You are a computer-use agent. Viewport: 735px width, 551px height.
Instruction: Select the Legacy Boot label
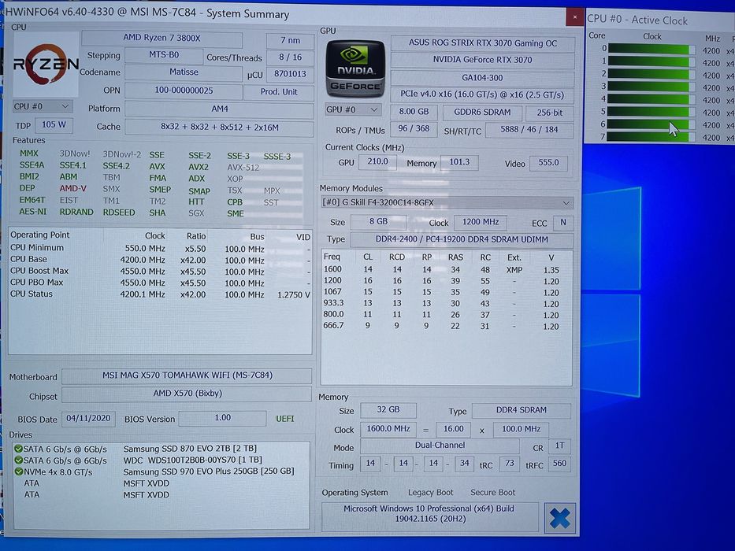(430, 493)
